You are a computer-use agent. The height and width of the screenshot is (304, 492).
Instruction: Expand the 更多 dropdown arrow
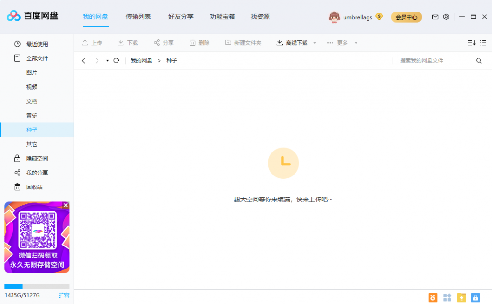(356, 43)
